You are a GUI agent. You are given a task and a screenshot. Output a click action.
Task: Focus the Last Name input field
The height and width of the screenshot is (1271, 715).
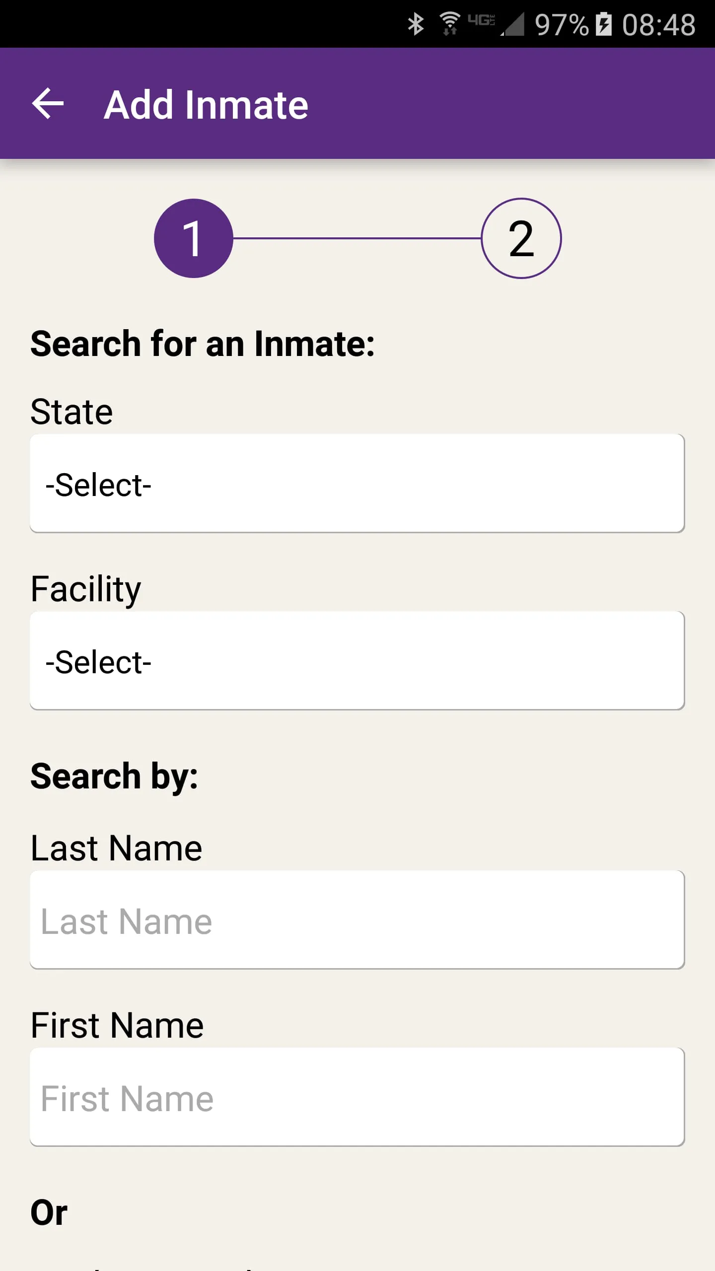click(x=357, y=920)
